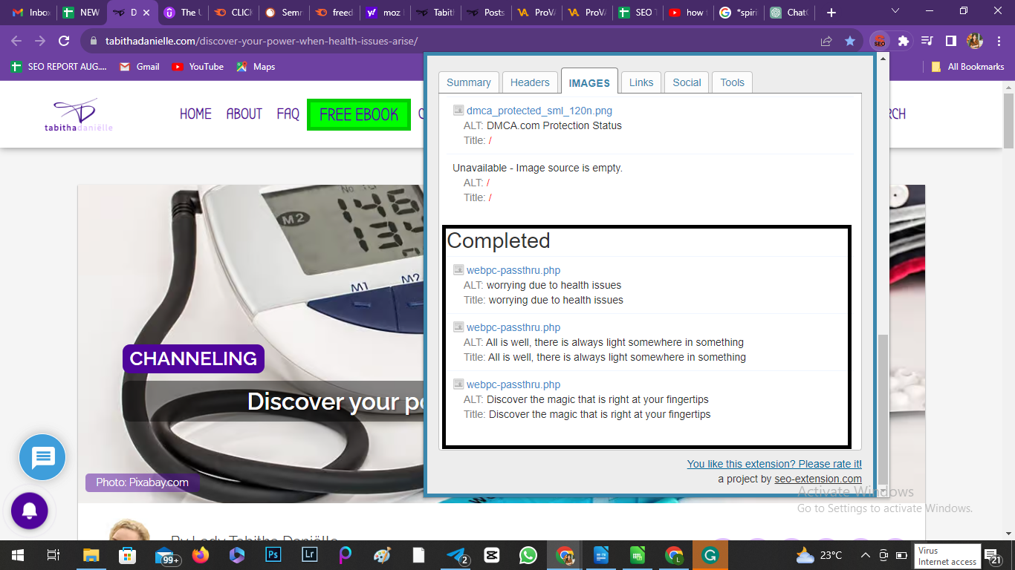Screen dimensions: 1015x570
Task: Click the tabithadanielle site logo
Action: click(x=79, y=115)
